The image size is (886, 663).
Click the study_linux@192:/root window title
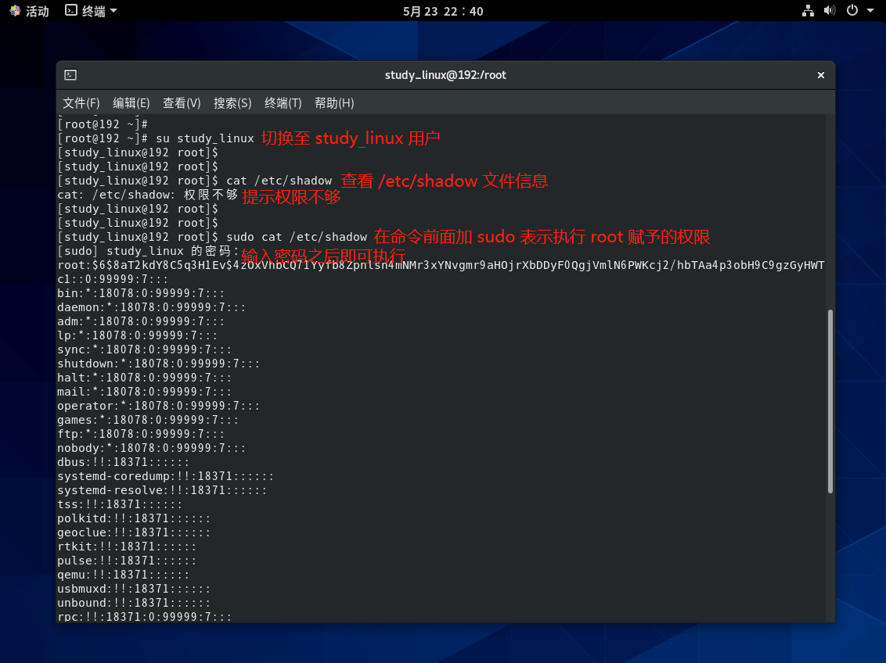[x=445, y=75]
